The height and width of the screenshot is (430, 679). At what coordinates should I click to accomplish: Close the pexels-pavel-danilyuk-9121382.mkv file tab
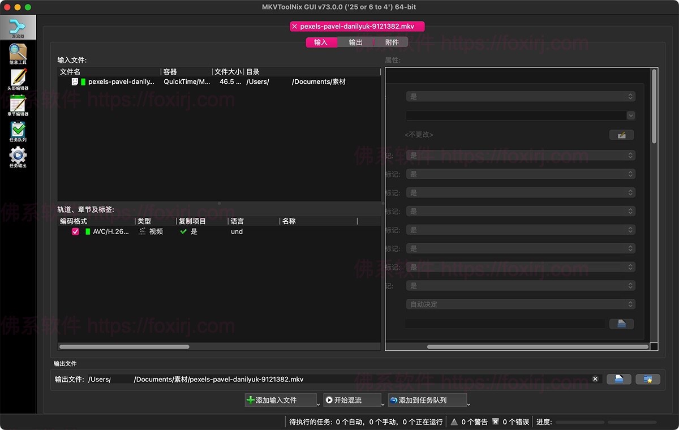294,26
